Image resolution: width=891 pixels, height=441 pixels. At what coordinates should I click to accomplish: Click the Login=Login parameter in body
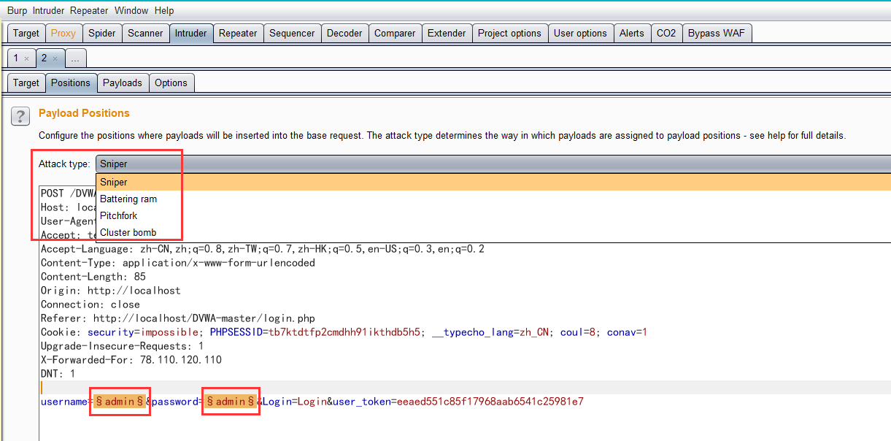295,402
